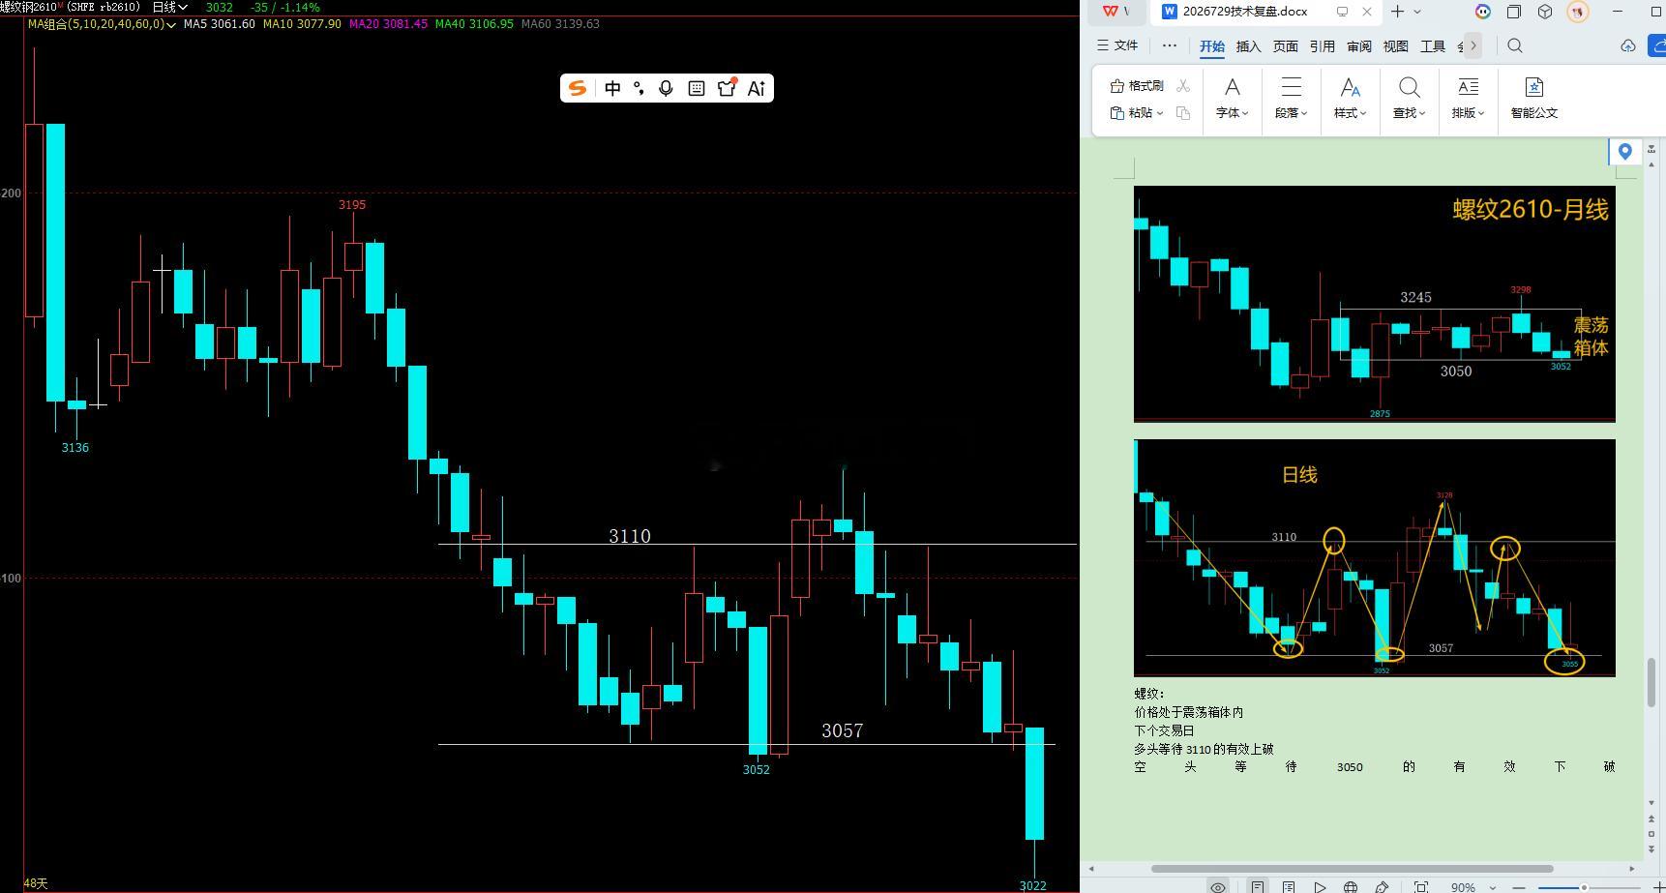
Task: Click the blue location pin navigation icon
Action: tap(1624, 151)
